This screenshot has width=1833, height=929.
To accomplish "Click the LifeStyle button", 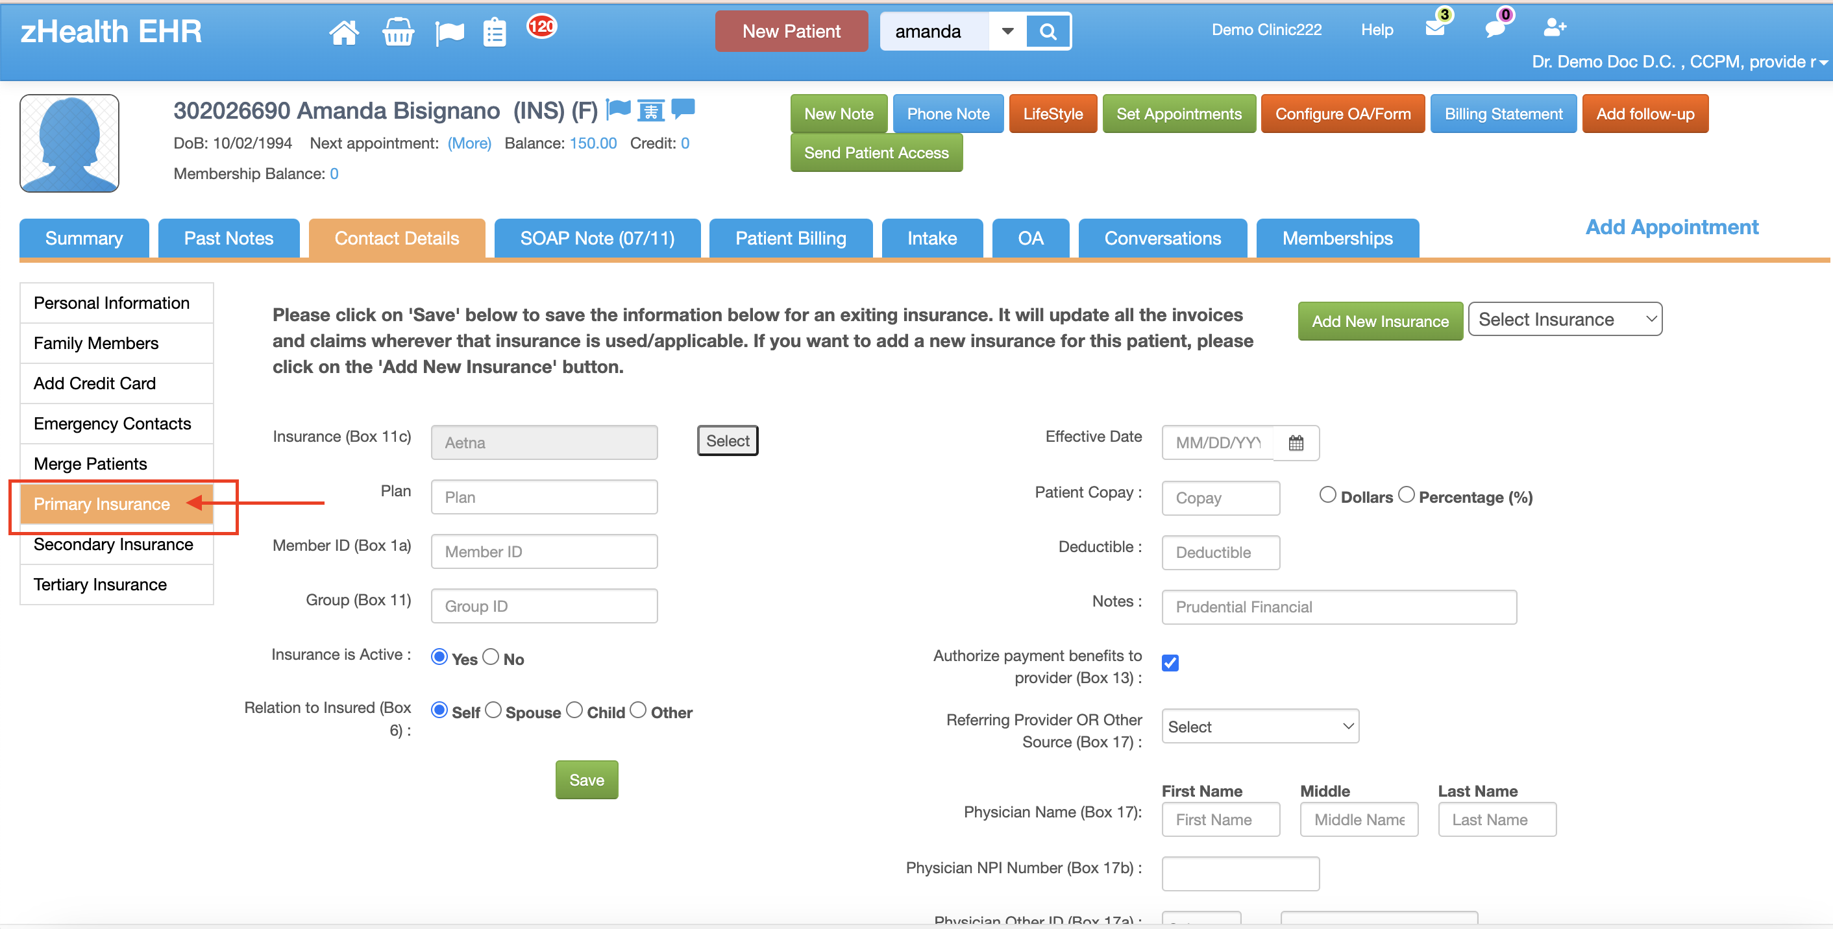I will click(x=1052, y=114).
